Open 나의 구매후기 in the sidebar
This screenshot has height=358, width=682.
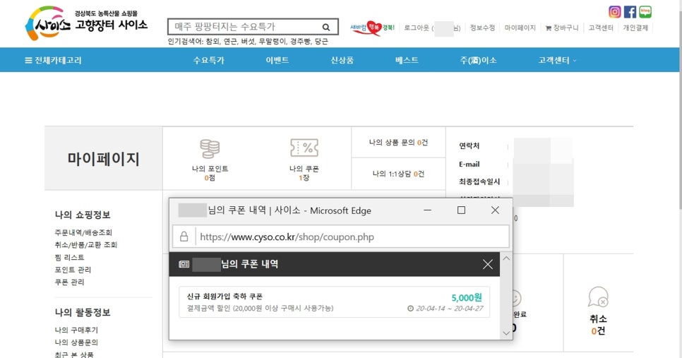[x=76, y=330]
